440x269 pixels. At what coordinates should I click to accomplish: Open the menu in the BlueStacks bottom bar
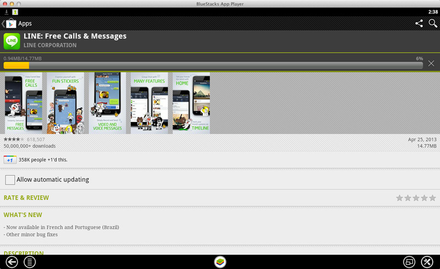(30, 262)
